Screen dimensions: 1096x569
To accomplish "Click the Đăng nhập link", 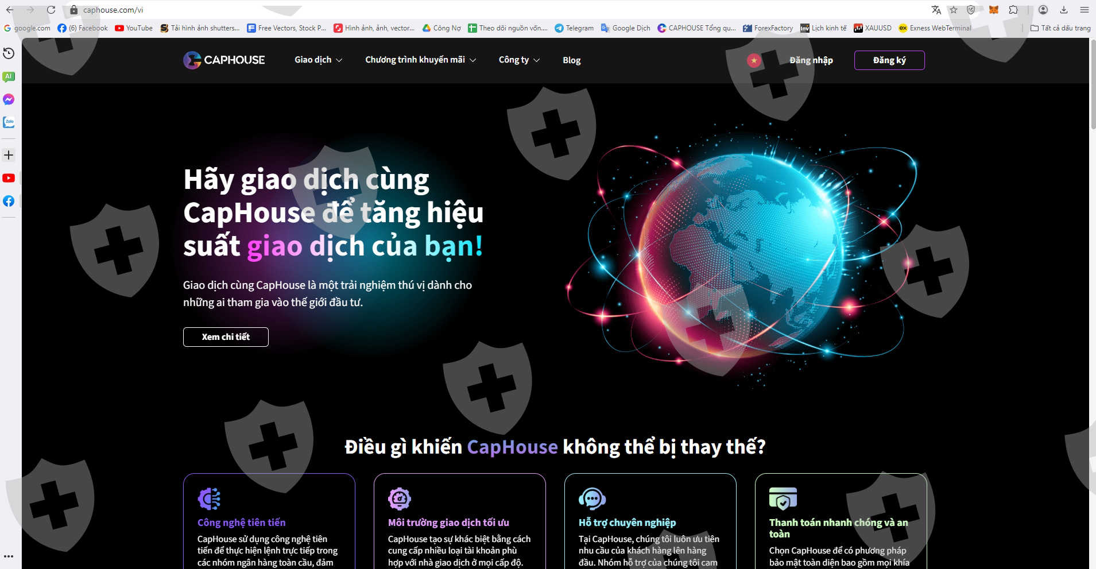I will pyautogui.click(x=811, y=60).
